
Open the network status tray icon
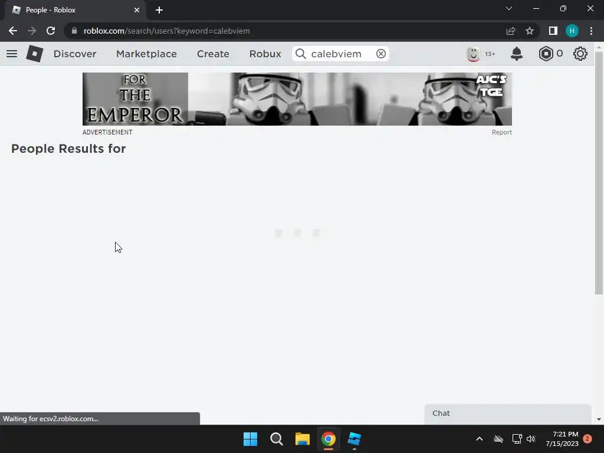pos(517,439)
